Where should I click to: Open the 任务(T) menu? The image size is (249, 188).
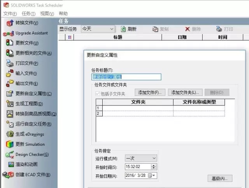(x=28, y=14)
